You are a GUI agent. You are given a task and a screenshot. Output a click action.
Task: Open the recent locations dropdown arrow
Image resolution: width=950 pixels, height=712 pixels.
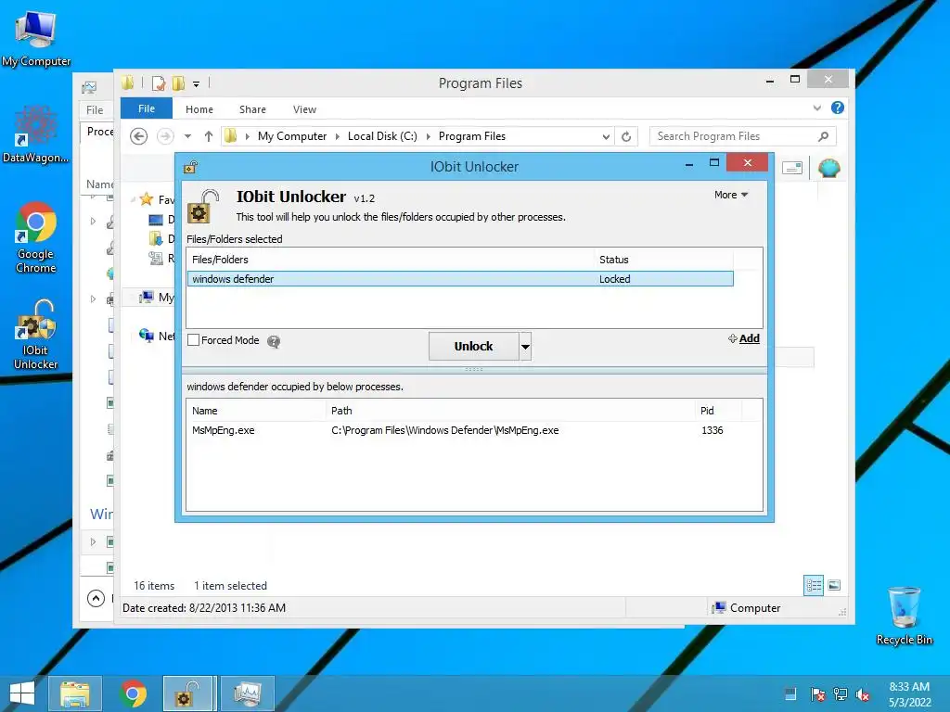(x=187, y=136)
